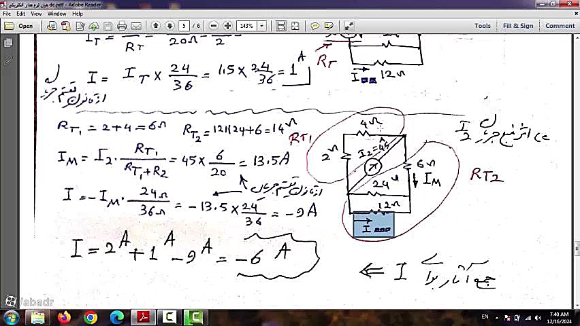Click the green Camtasia recorder taskbar icon
The image size is (580, 326).
[196, 317]
